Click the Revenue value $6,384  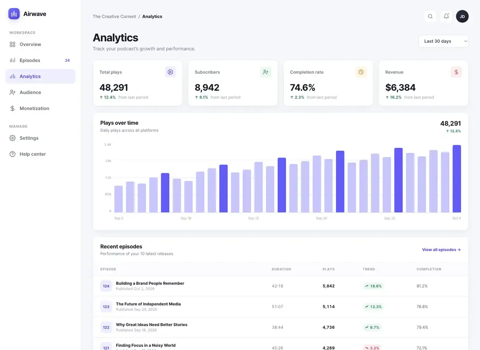point(400,88)
